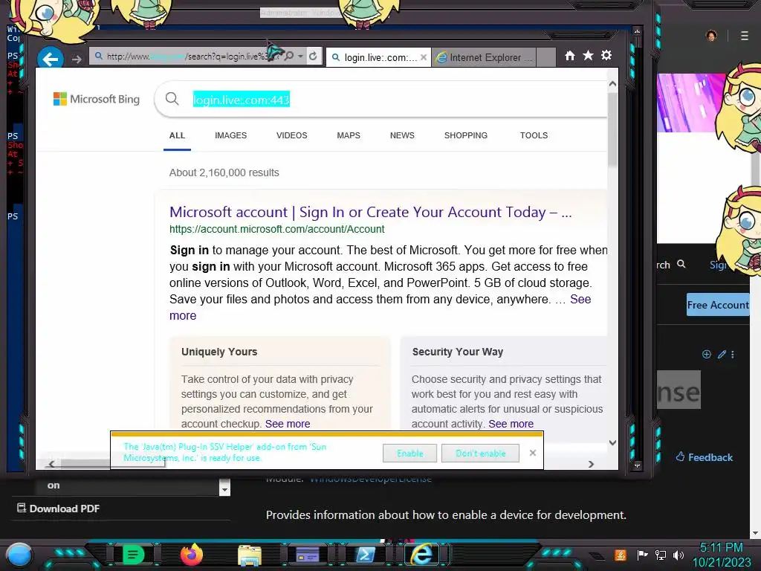Select the ALL results tab
This screenshot has height=571, width=761.
pos(177,135)
